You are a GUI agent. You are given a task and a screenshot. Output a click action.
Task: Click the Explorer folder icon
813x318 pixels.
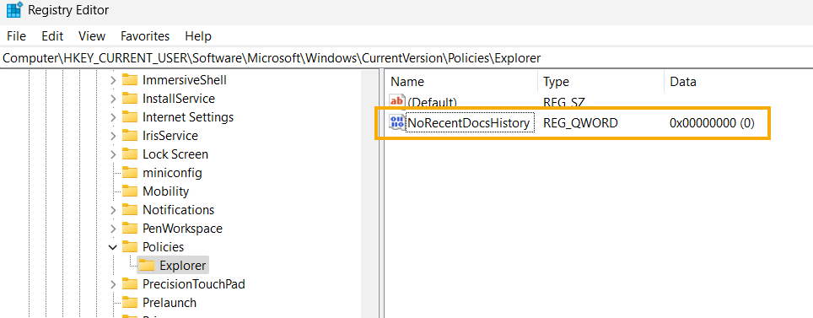tap(147, 265)
